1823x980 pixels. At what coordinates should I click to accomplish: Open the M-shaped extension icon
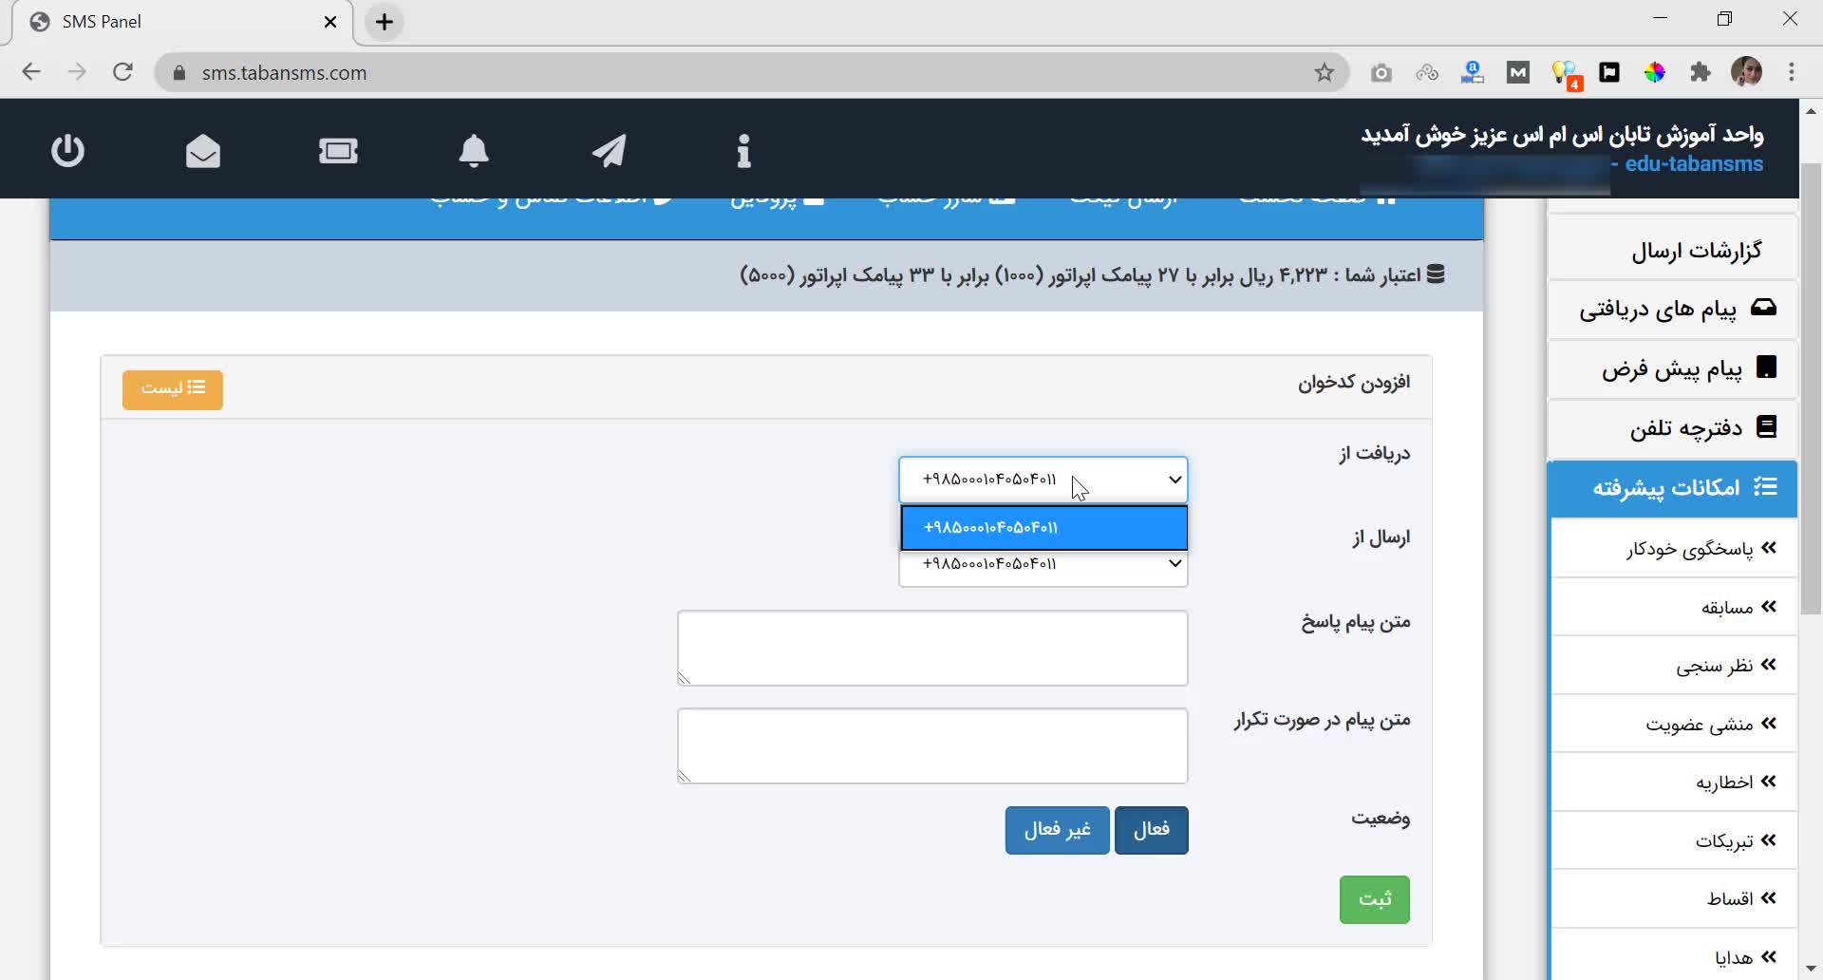[x=1518, y=72]
